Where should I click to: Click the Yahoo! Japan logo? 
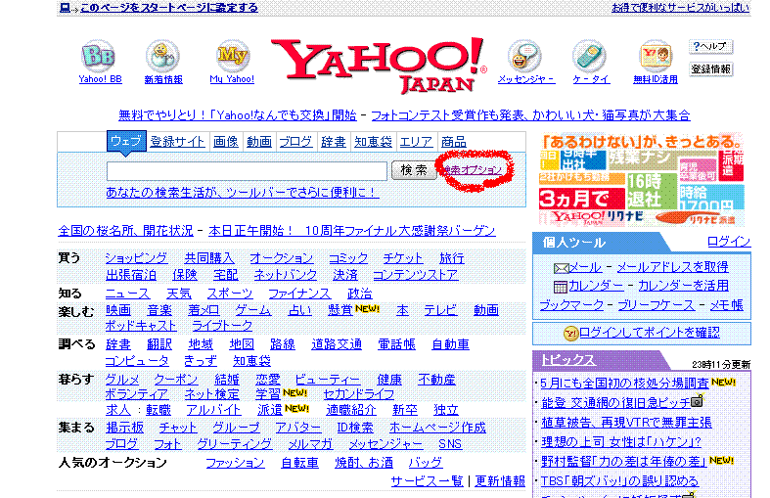(379, 65)
